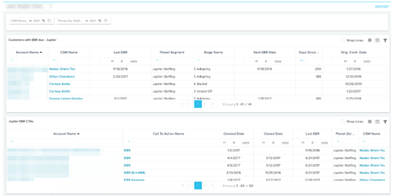Screen dimensions: 394x196
Task: Open Days Since filter operator dropdown
Action: tap(301, 60)
